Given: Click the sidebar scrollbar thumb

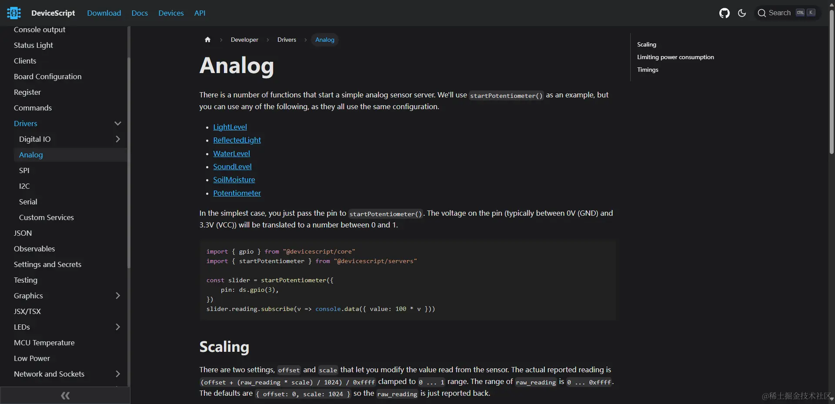Looking at the screenshot, I should pos(129,163).
